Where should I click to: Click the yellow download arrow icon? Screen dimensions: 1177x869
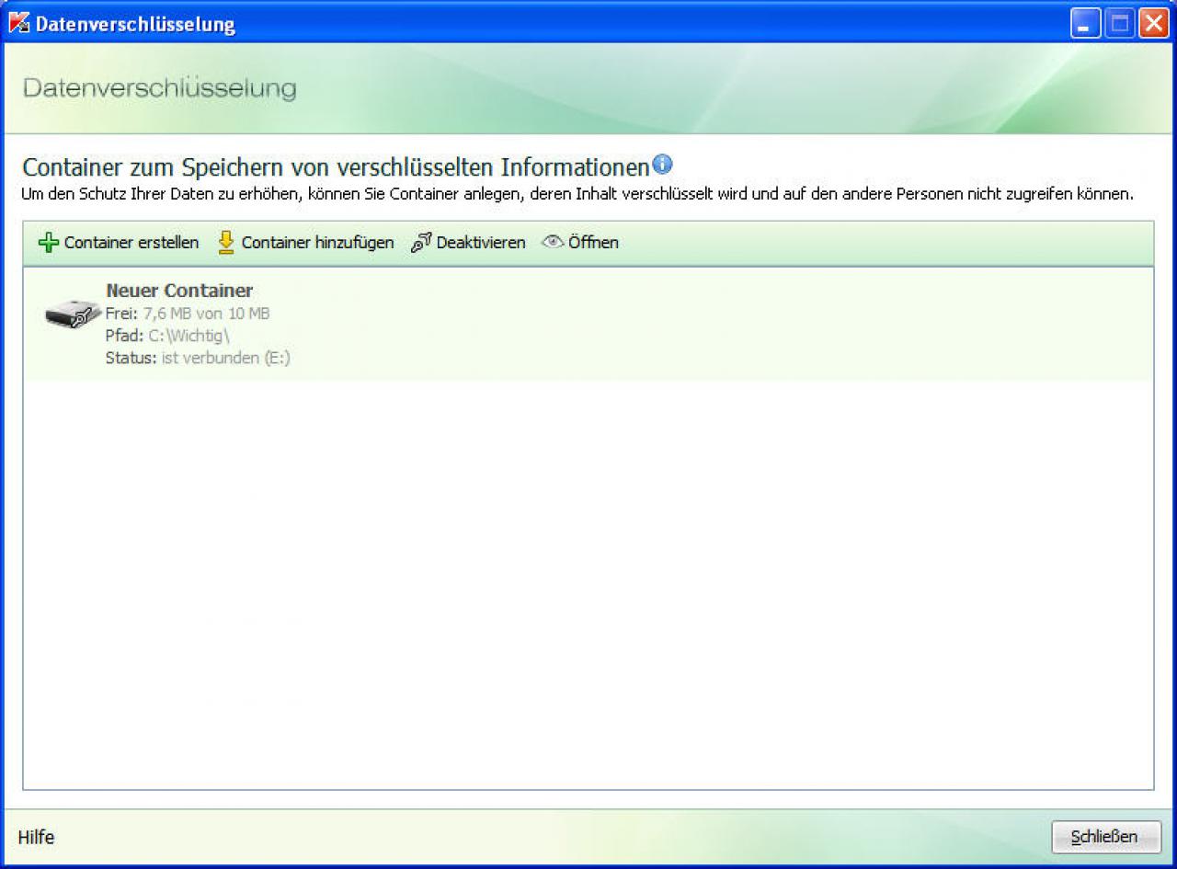point(226,243)
